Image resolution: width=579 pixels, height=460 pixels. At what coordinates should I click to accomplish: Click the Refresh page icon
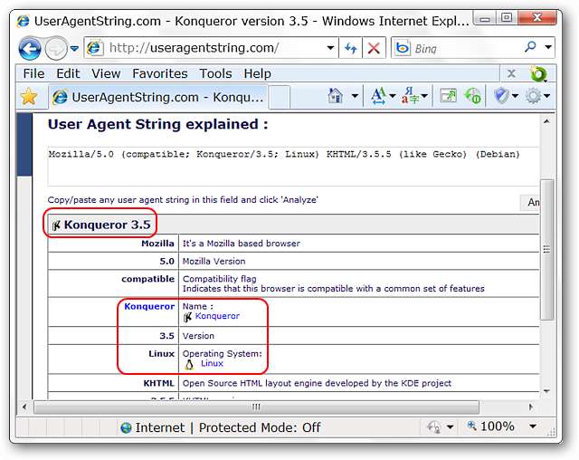tap(351, 48)
